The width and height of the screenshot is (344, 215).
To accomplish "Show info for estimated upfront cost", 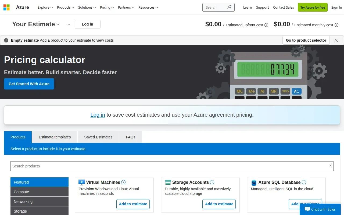I will click(266, 25).
